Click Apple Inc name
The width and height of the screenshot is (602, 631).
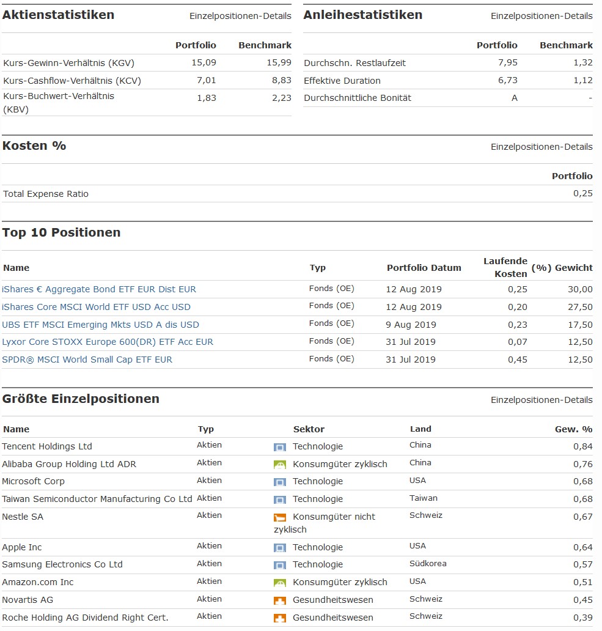(22, 548)
